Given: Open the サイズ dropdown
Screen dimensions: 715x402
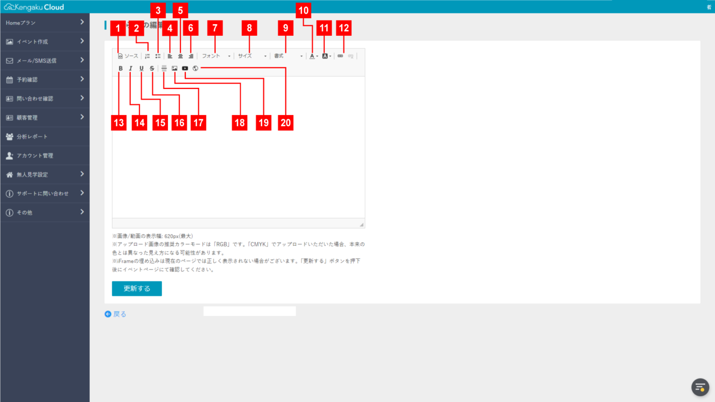Looking at the screenshot, I should click(249, 55).
